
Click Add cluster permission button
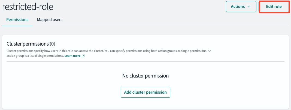click(145, 92)
